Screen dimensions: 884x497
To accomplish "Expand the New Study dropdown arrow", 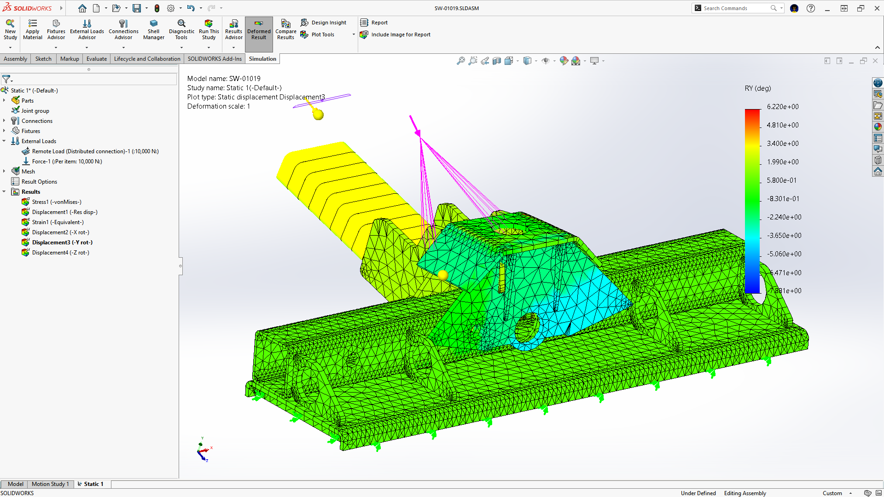I will click(10, 47).
